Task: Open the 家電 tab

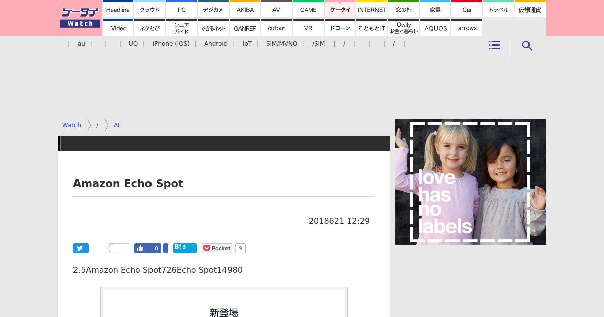Action: pyautogui.click(x=435, y=9)
